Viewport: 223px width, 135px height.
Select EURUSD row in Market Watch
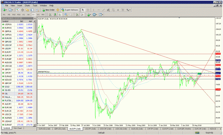(x=17, y=38)
